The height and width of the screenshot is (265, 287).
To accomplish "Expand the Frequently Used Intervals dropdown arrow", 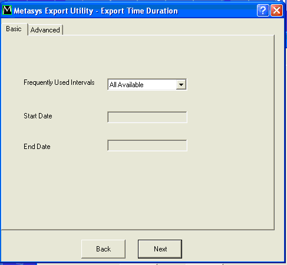I will (x=181, y=85).
